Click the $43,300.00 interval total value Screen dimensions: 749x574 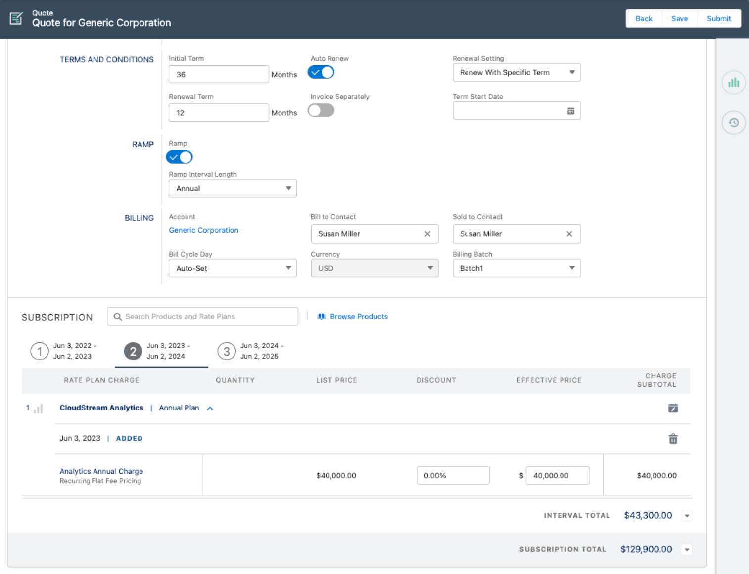(648, 516)
